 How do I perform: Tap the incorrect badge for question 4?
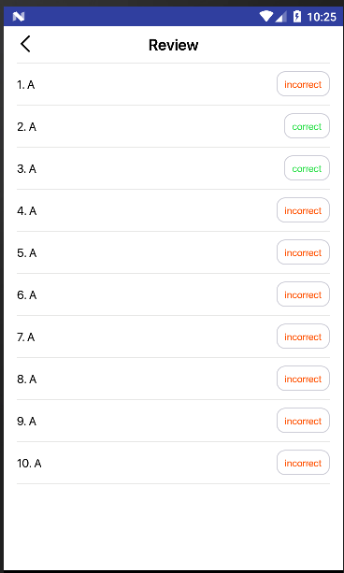(303, 210)
